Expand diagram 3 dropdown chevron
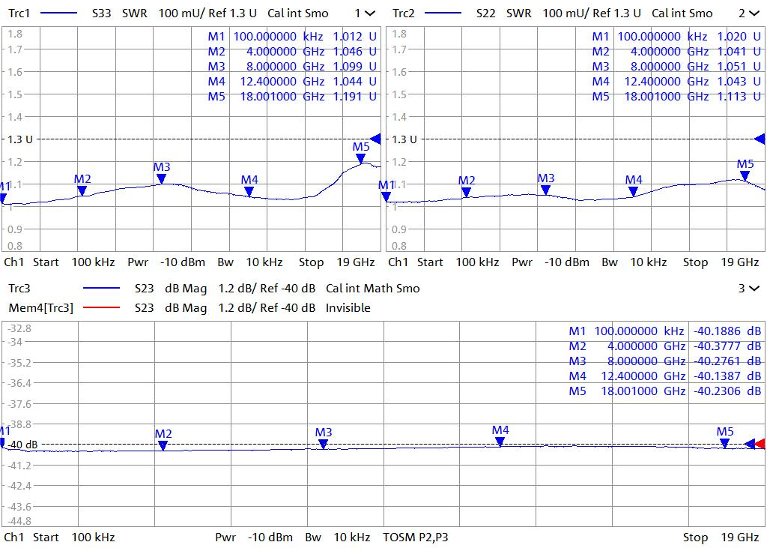The height and width of the screenshot is (548, 767). 754,289
